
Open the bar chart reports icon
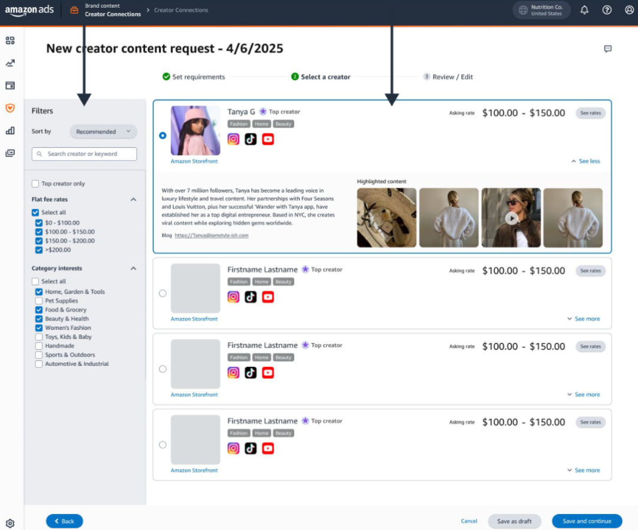point(10,131)
